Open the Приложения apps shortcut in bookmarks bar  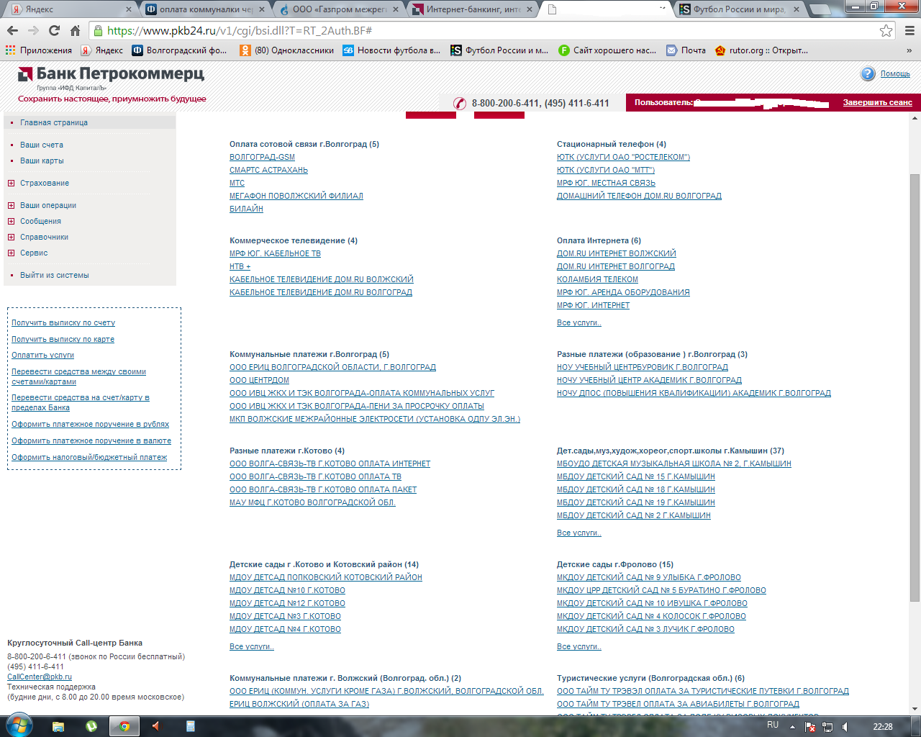(39, 50)
